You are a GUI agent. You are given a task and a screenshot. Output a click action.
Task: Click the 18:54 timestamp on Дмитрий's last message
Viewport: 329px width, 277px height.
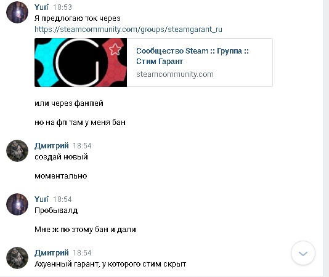(x=82, y=253)
